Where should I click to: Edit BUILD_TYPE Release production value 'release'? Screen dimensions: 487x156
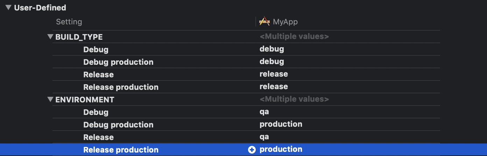[x=274, y=87]
